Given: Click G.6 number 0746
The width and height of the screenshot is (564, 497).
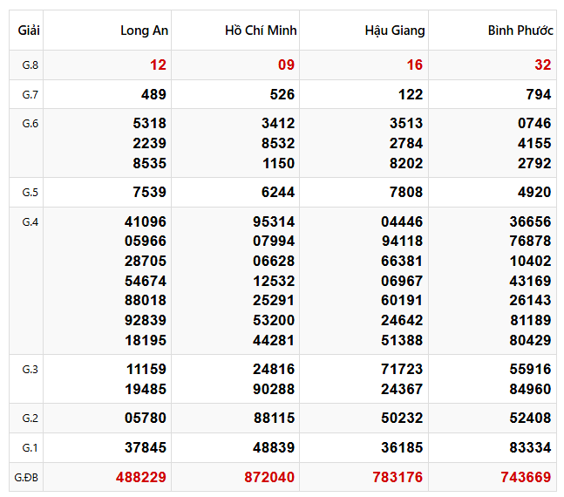Looking at the screenshot, I should point(534,124).
